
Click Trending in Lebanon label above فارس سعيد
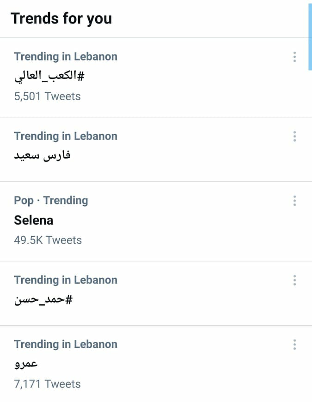pos(66,136)
